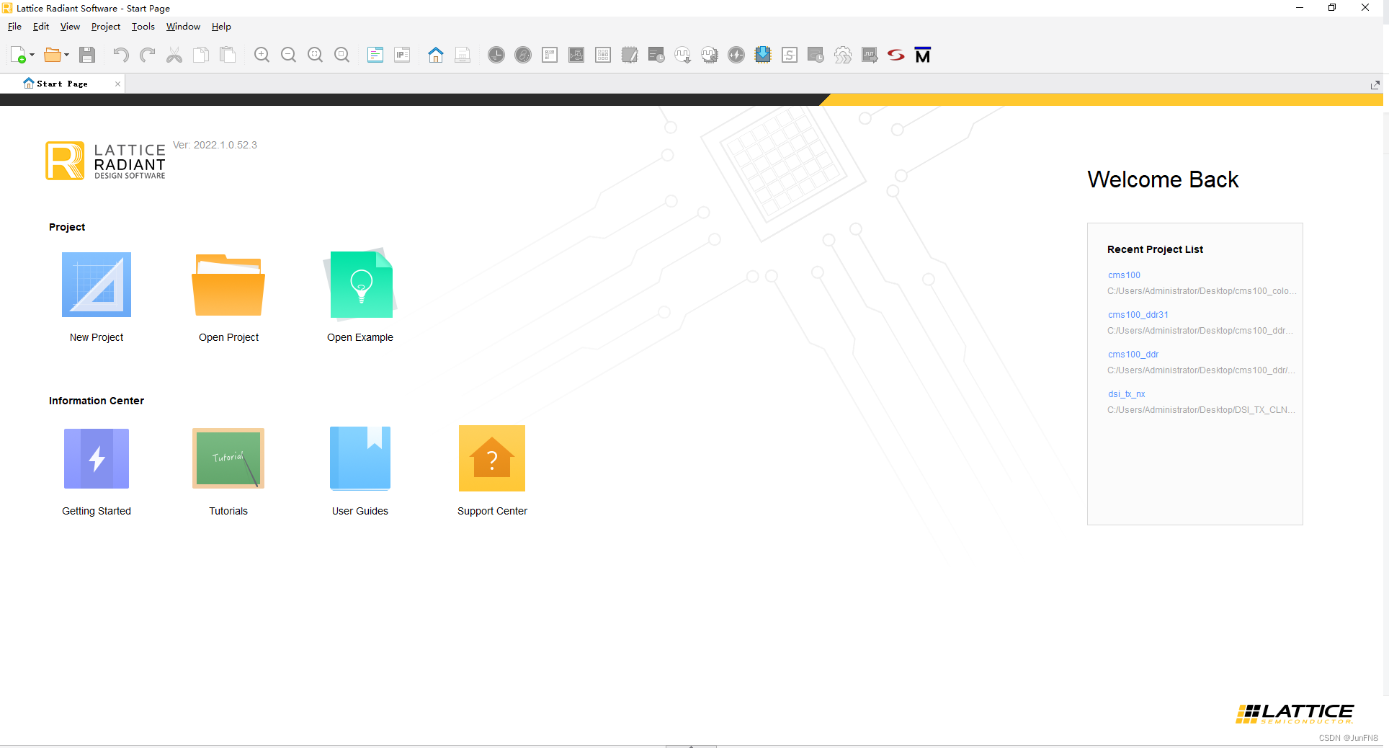The image size is (1389, 748).
Task: Click the Run Manager gears icon
Action: (843, 55)
